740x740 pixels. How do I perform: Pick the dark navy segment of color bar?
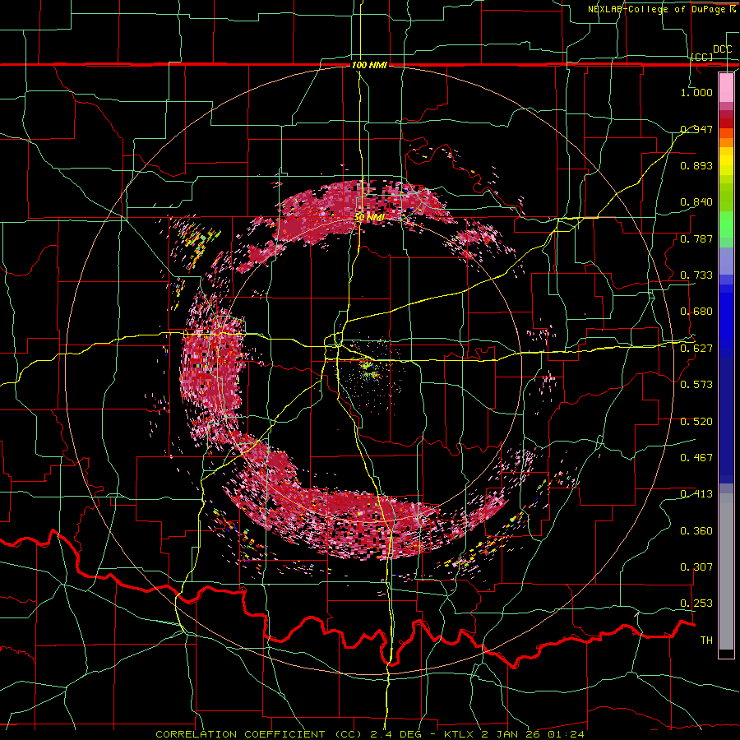[x=726, y=415]
